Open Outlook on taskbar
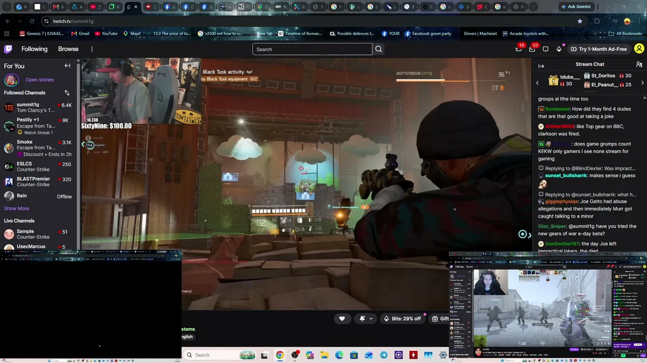 [x=369, y=355]
